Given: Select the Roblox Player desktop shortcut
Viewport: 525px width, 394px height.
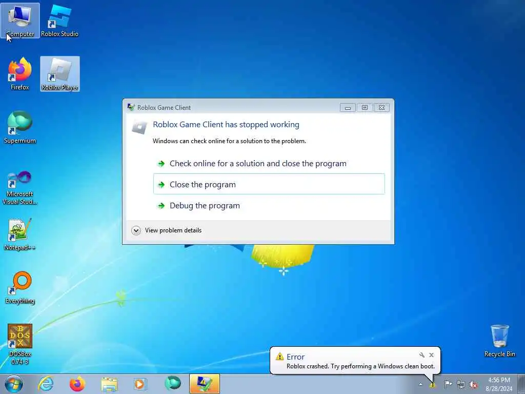Looking at the screenshot, I should click(60, 74).
